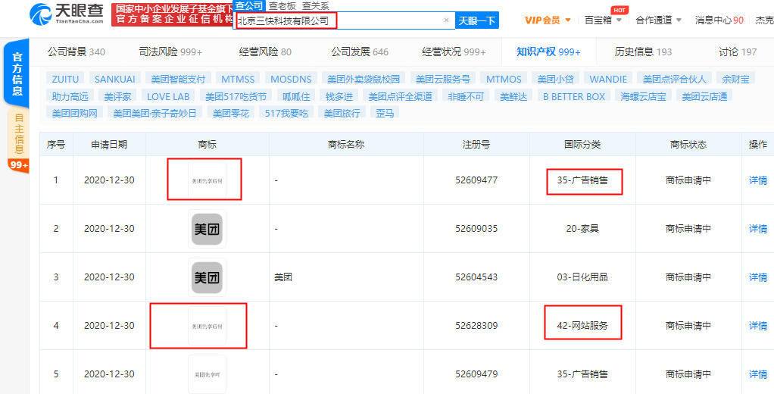Open 详情 for registration 52609479
Image resolution: width=774 pixels, height=394 pixels.
(x=757, y=374)
